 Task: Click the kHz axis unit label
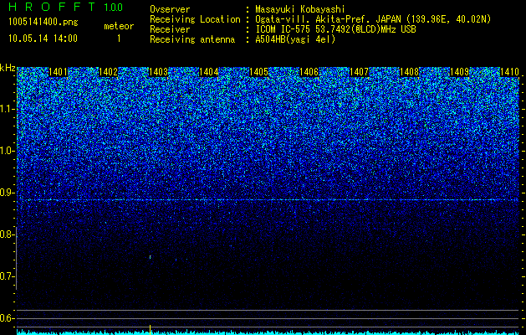[8, 68]
